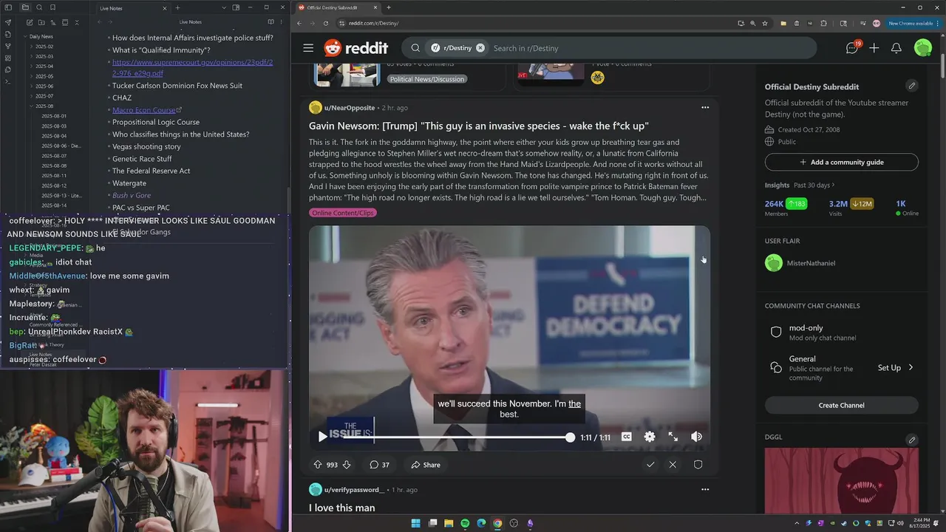Open Obsidian bookmarks icon
This screenshot has height=532, width=946.
pyautogui.click(x=52, y=7)
